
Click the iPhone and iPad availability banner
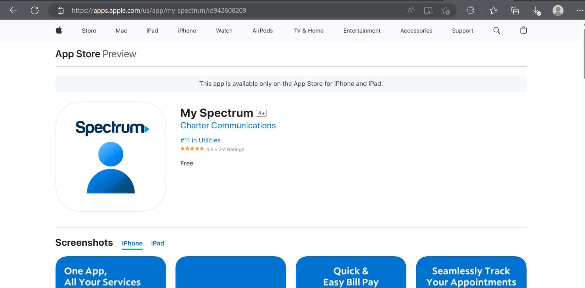click(291, 84)
